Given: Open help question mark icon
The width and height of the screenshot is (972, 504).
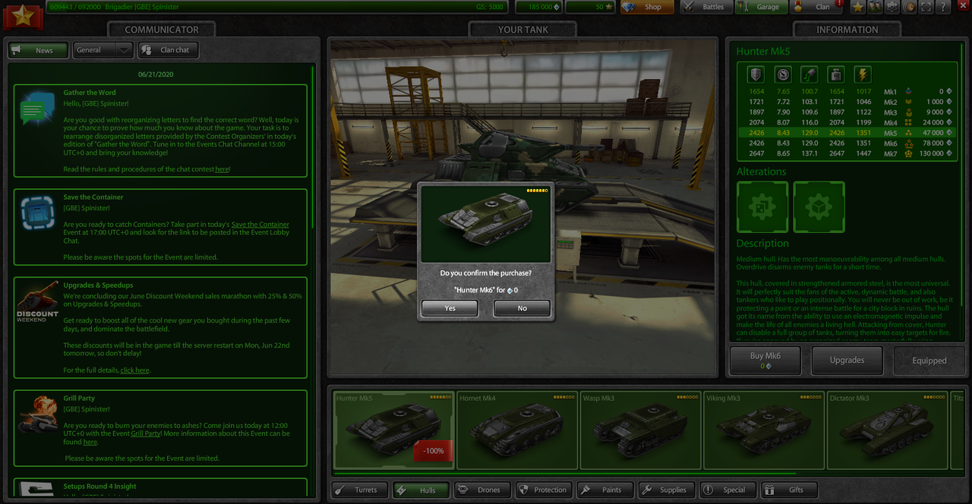Looking at the screenshot, I should (x=943, y=7).
